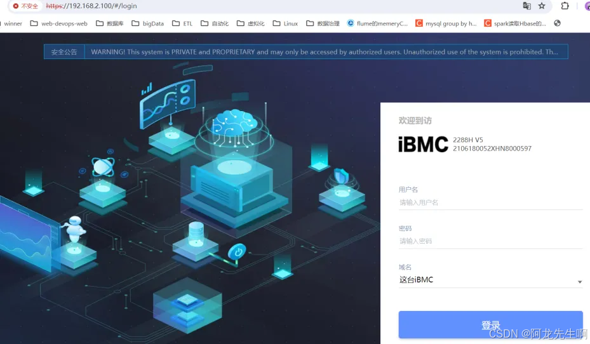Click the blue 登录 login button
This screenshot has width=590, height=344.
(491, 325)
